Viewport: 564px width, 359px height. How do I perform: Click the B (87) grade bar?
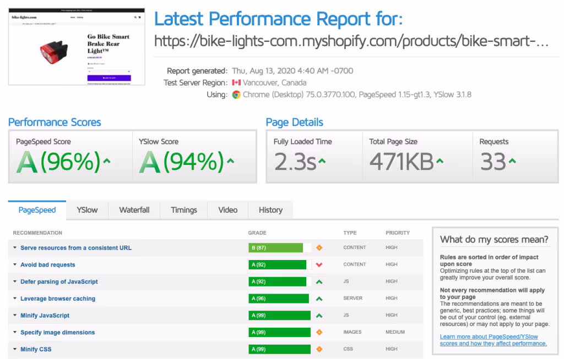coord(279,248)
